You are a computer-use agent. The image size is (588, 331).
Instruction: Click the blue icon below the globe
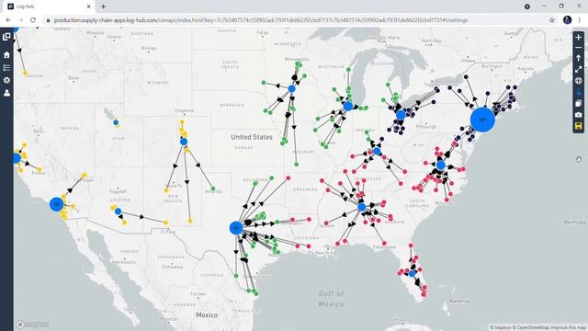tap(578, 92)
